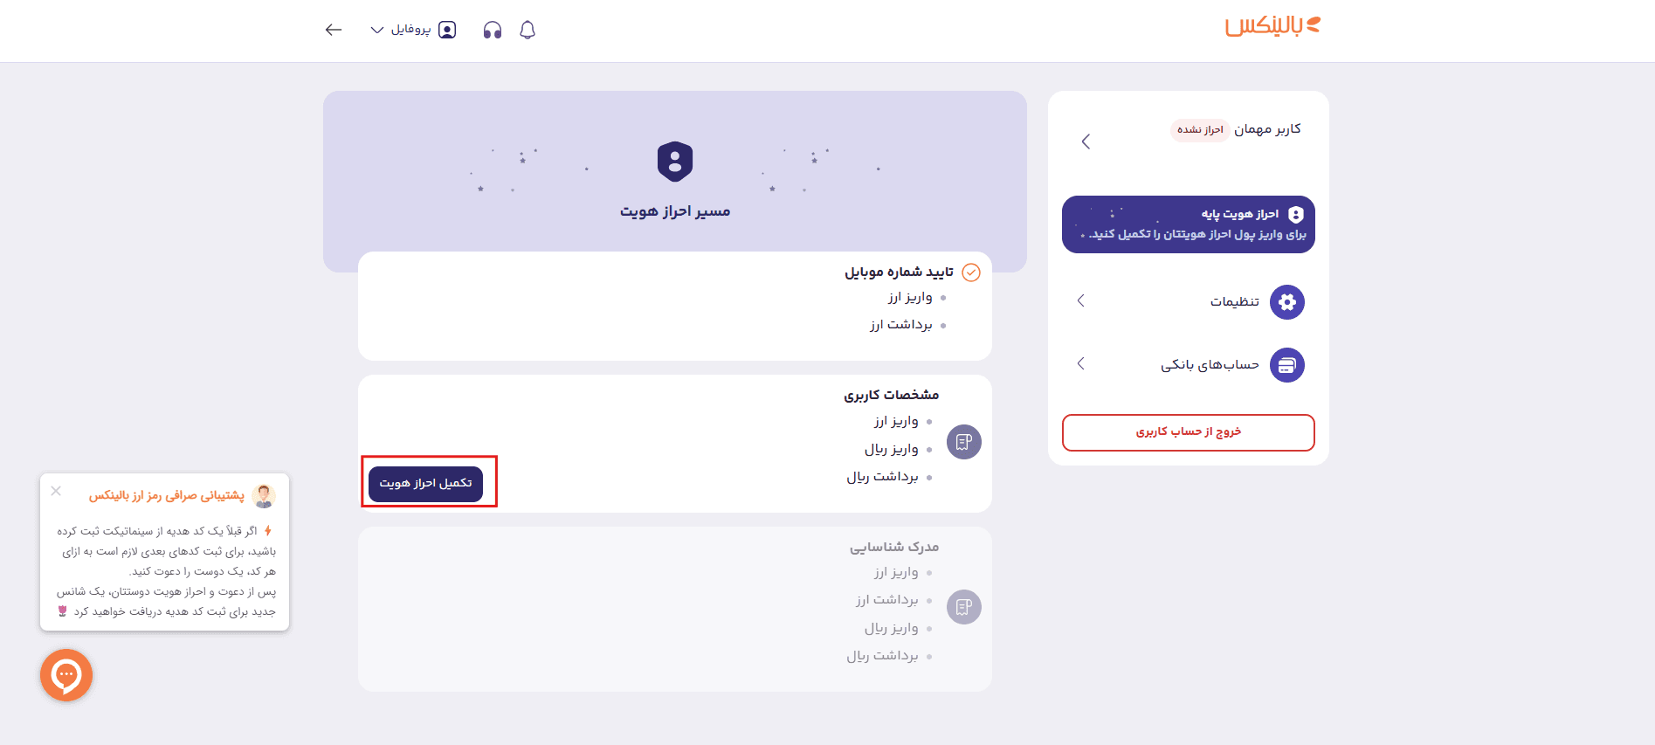The image size is (1655, 745).
Task: Click the خروج از حساب کاربری button
Action: [1188, 432]
